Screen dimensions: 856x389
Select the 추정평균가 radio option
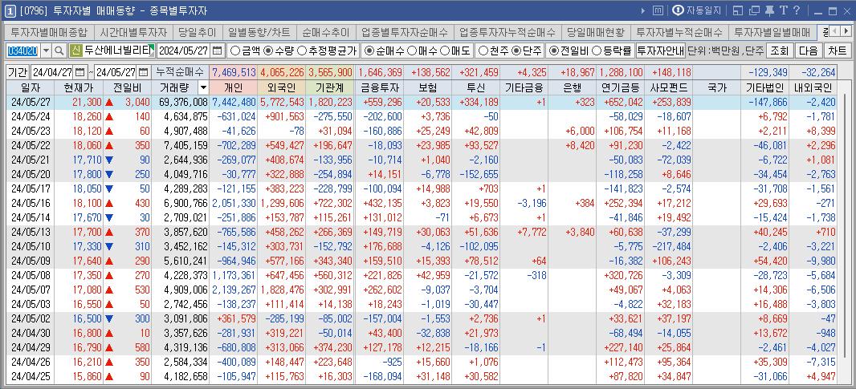(302, 51)
